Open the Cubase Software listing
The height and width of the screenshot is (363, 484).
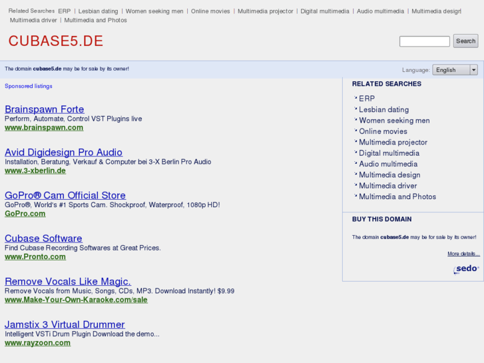point(43,238)
